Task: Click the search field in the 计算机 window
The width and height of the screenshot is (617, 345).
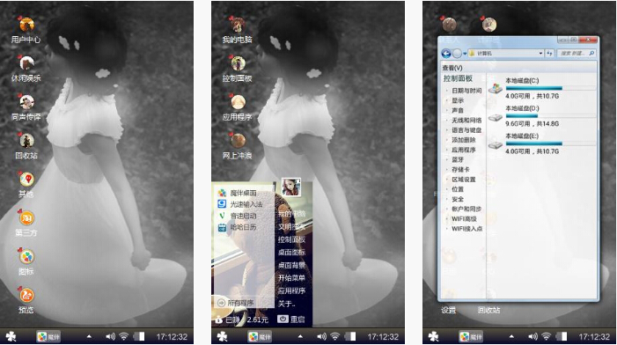Action: click(577, 53)
